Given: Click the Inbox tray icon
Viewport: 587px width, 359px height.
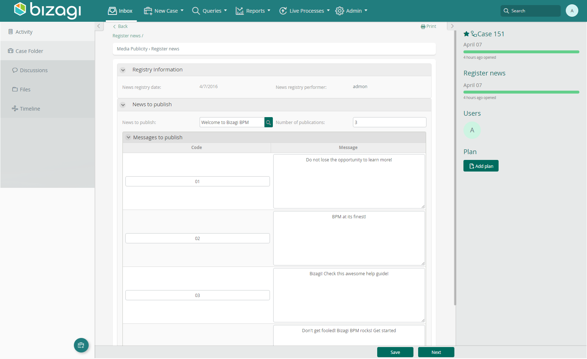Looking at the screenshot, I should click(x=112, y=11).
